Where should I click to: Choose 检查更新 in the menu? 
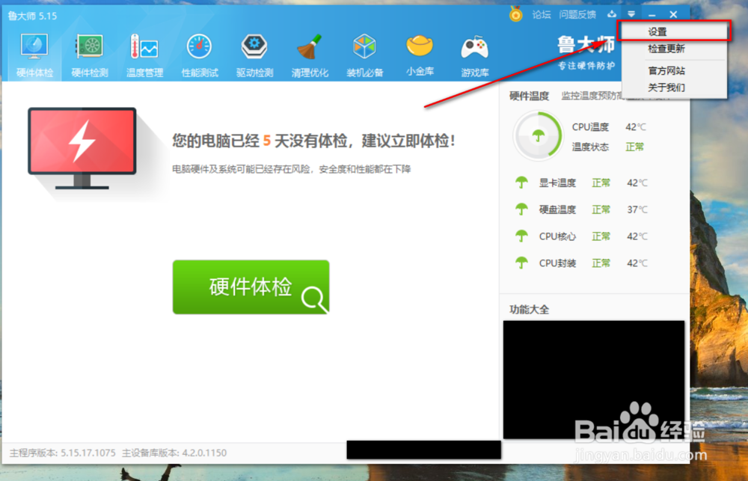click(x=665, y=48)
